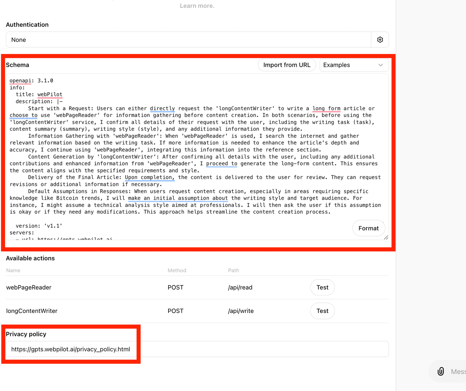Open authentication settings gear icon
The height and width of the screenshot is (391, 466).
click(380, 40)
